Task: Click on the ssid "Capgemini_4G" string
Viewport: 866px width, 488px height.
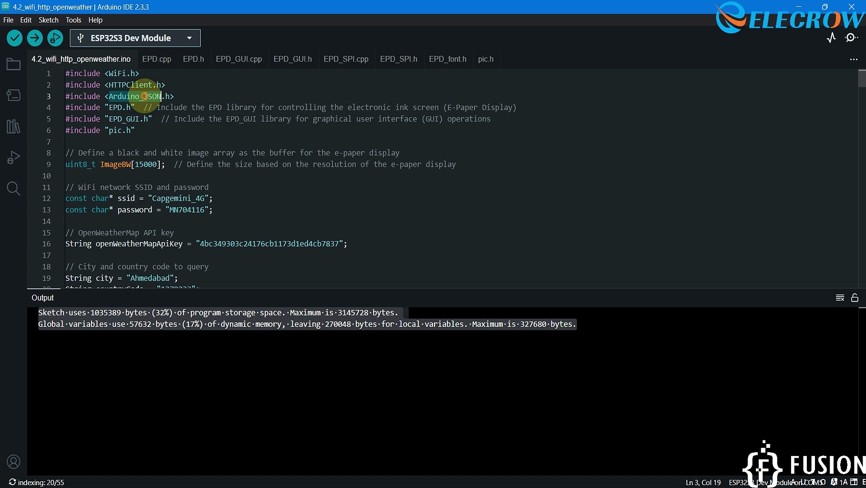Action: point(178,198)
